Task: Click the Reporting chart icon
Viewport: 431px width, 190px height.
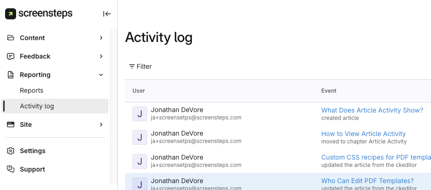Action: pos(11,75)
